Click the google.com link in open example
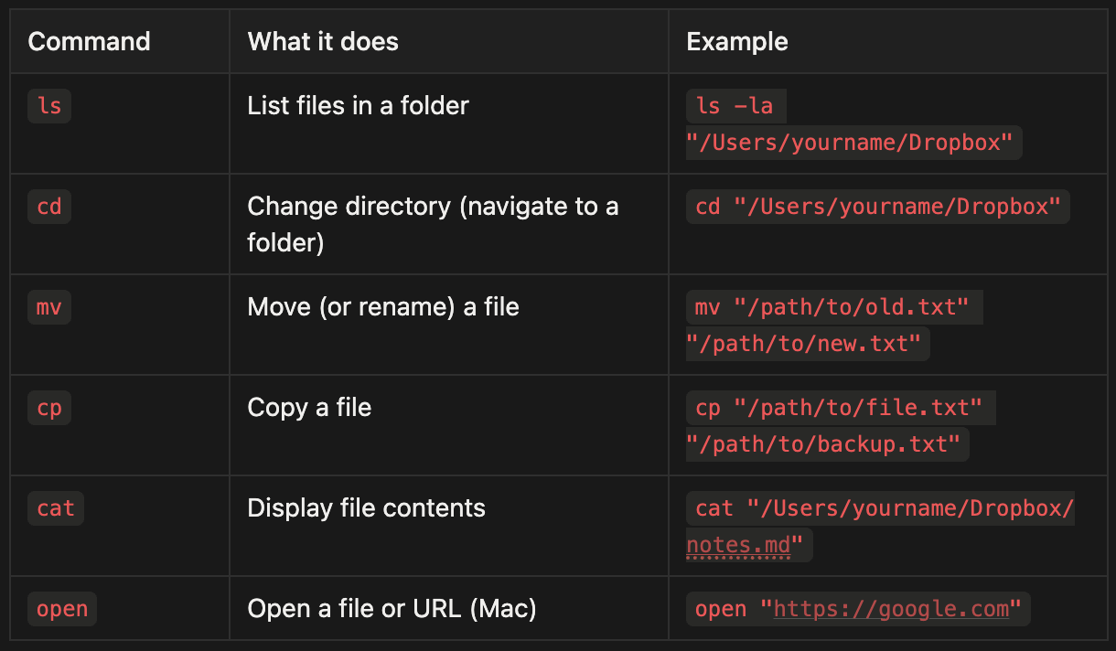Image resolution: width=1116 pixels, height=651 pixels. tap(891, 609)
